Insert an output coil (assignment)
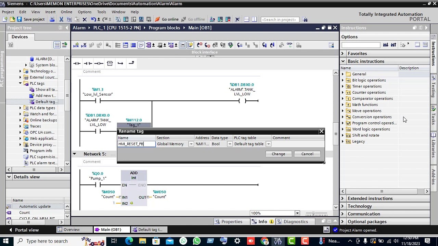The height and width of the screenshot is (246, 438). (99, 63)
